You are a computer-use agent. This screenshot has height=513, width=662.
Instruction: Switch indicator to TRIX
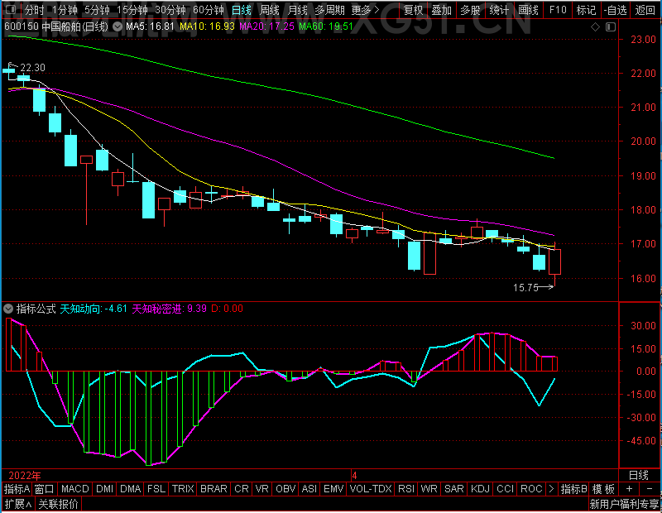pyautogui.click(x=183, y=489)
